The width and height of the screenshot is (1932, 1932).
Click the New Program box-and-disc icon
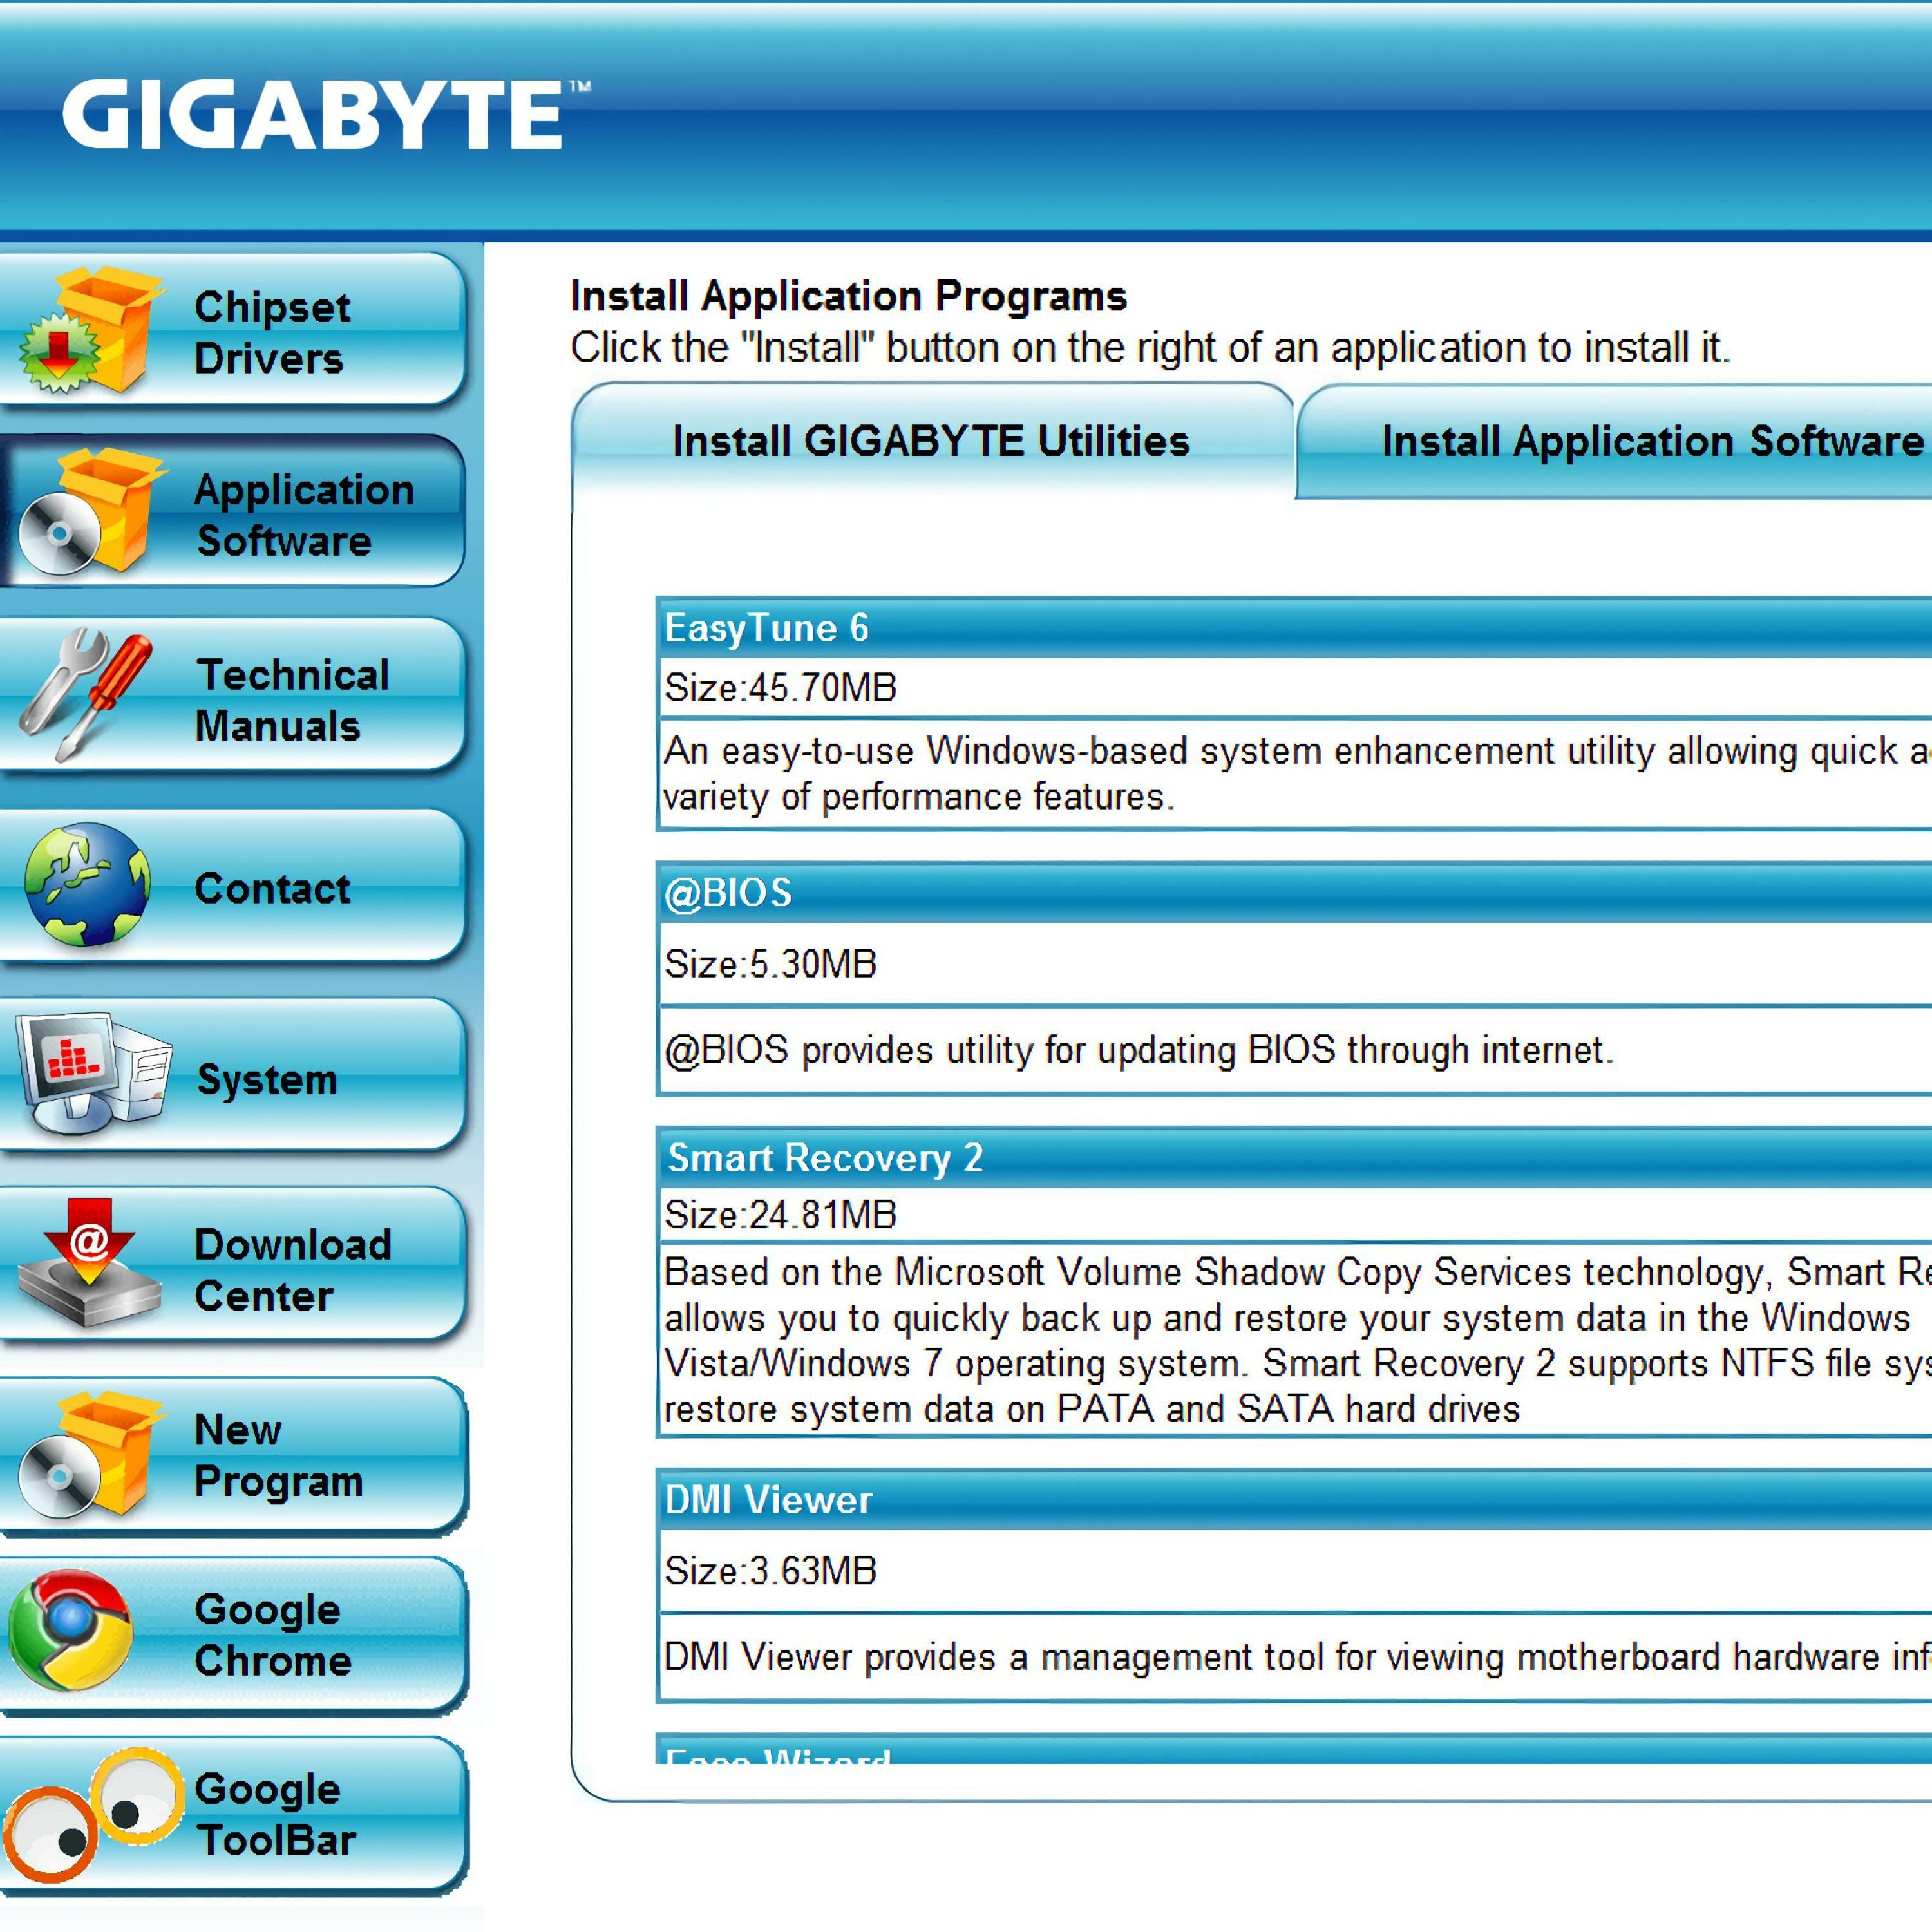[x=92, y=1454]
